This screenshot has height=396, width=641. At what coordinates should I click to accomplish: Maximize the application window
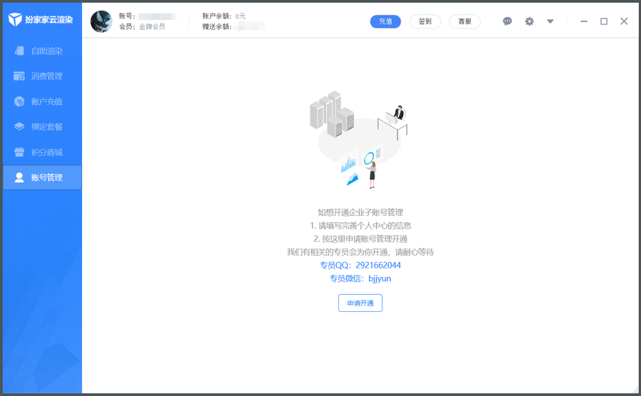click(604, 21)
